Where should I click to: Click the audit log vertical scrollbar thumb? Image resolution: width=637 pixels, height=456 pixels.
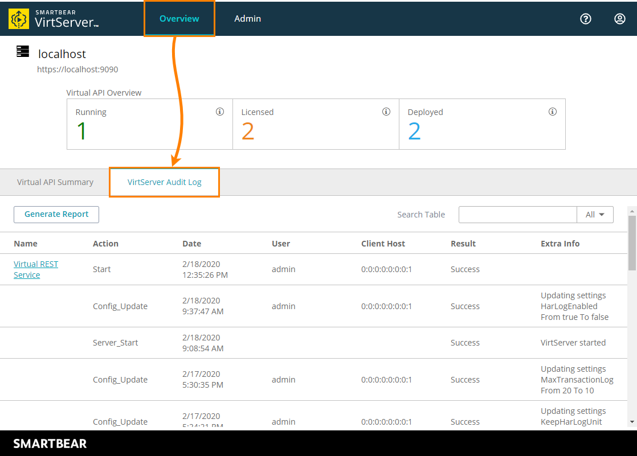pyautogui.click(x=631, y=242)
